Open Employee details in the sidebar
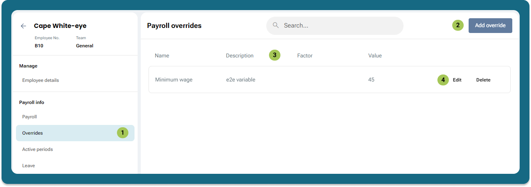The image size is (531, 187). click(41, 80)
